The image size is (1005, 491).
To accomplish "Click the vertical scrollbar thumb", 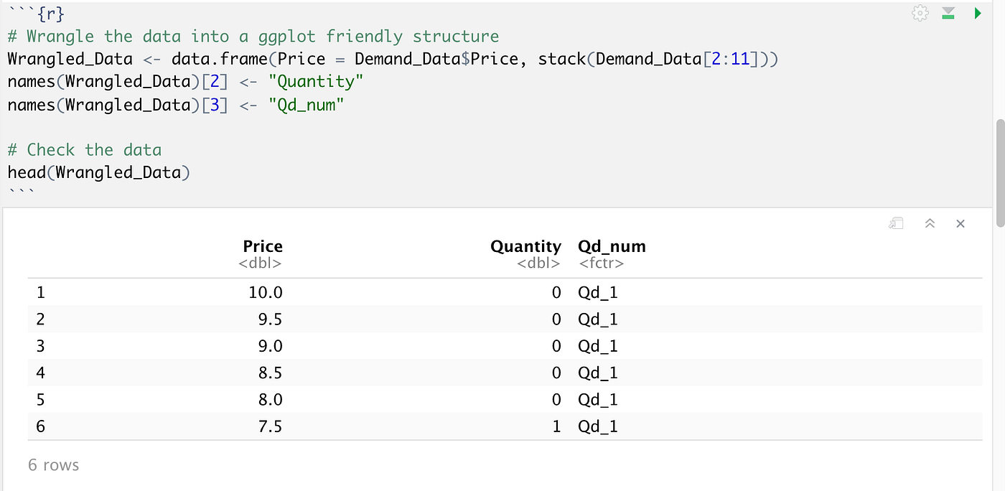I will (x=999, y=172).
